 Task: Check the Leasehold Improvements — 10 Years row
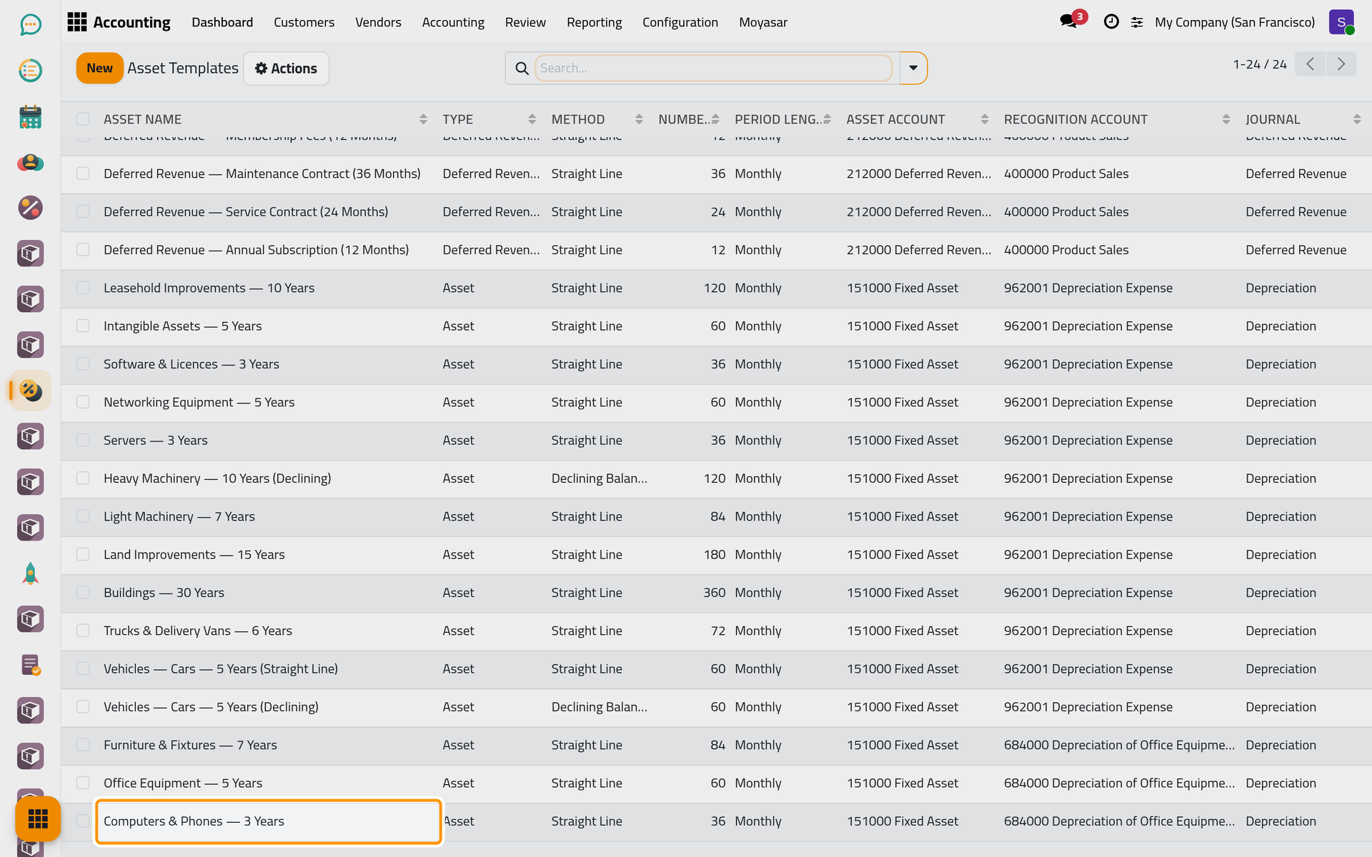click(x=83, y=288)
